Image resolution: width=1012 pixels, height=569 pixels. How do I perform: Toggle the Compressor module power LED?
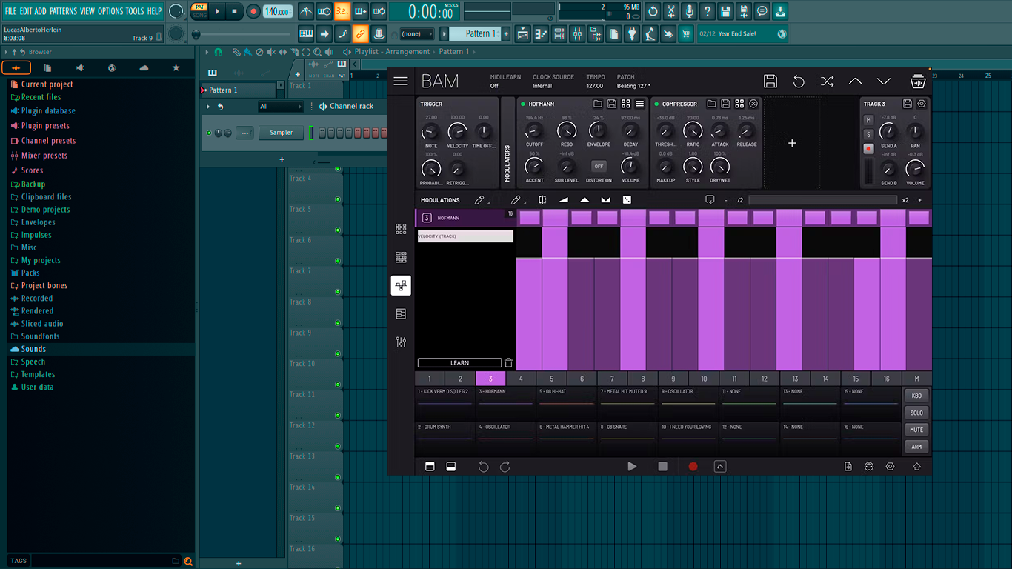656,104
